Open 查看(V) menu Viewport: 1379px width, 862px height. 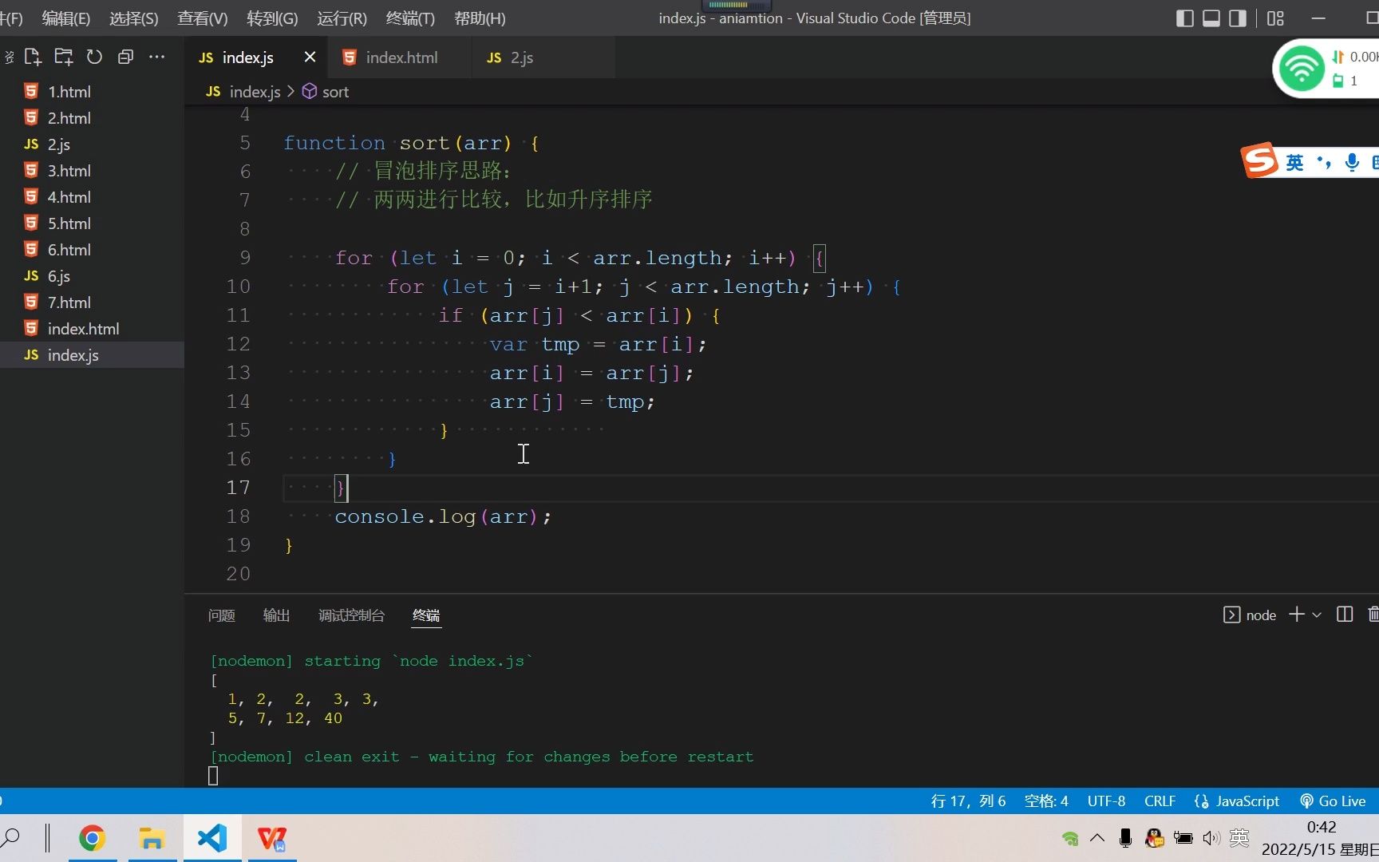pyautogui.click(x=202, y=18)
